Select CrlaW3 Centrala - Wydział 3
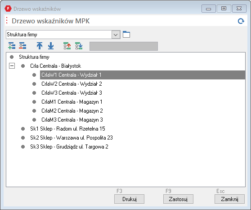 coord(72,93)
